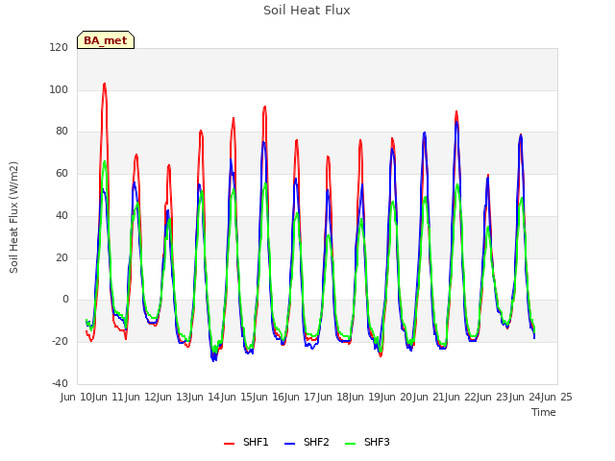Click the 20 y-axis tick label

point(61,258)
